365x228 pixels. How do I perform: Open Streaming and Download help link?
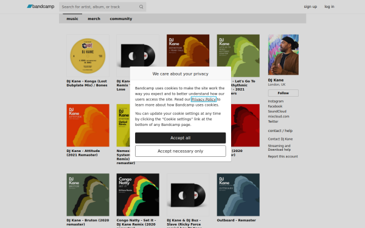pyautogui.click(x=279, y=148)
